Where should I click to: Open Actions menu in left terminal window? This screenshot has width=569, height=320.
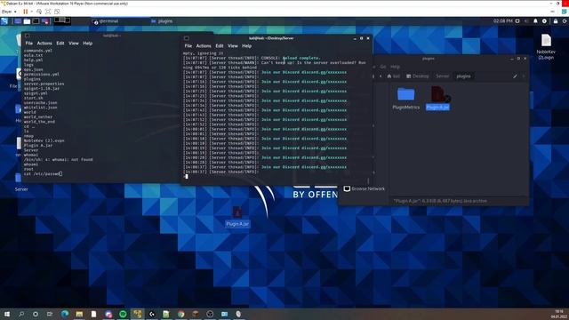pyautogui.click(x=44, y=44)
